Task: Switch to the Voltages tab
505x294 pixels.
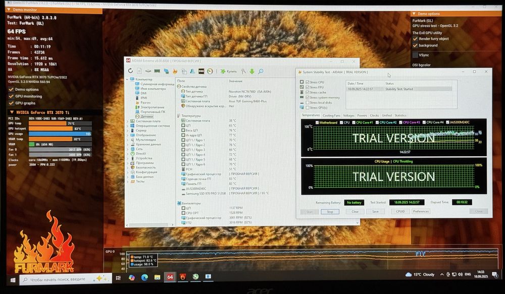Action: [348, 115]
